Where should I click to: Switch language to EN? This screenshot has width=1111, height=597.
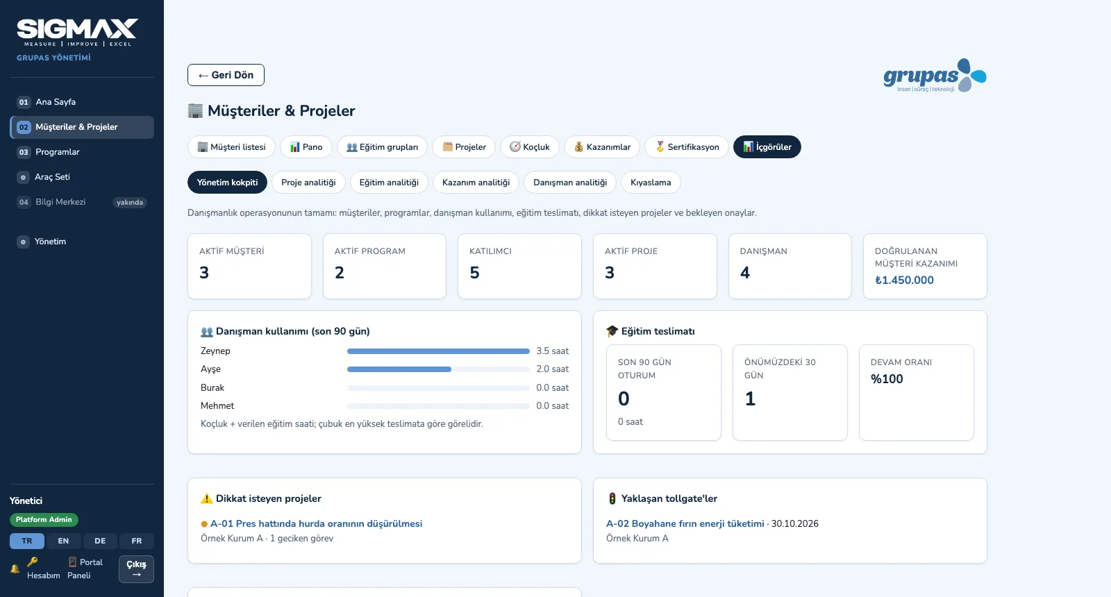[63, 541]
